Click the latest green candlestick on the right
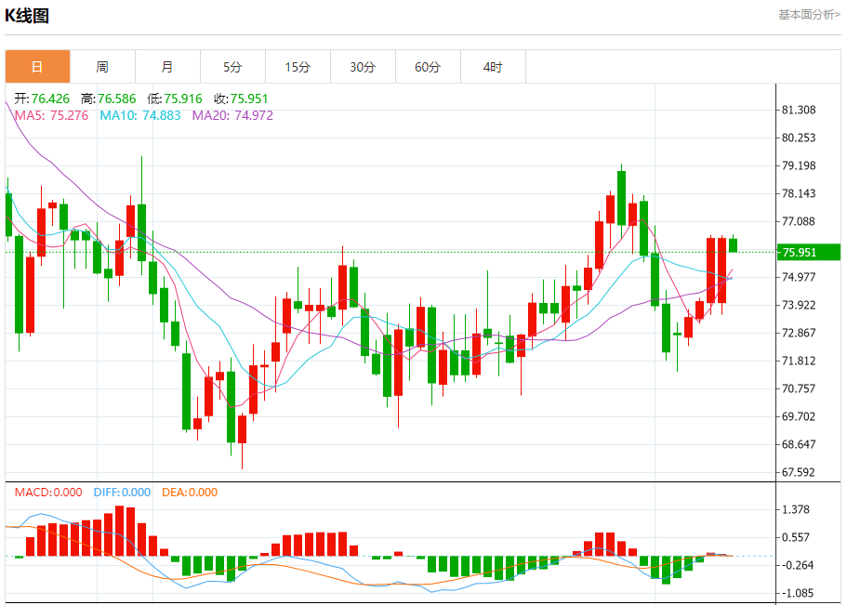Screen dimensions: 847x605 (x=733, y=244)
